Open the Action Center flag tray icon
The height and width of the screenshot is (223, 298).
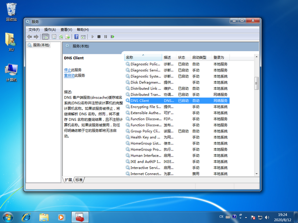click(x=253, y=217)
